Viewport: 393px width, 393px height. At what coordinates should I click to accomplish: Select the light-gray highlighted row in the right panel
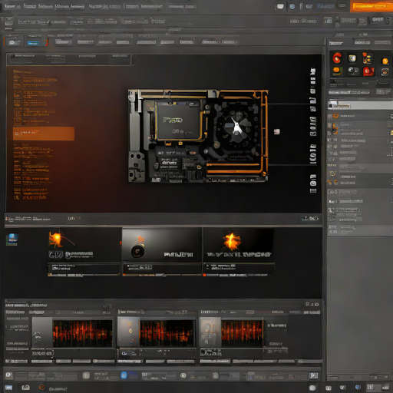tap(360, 105)
